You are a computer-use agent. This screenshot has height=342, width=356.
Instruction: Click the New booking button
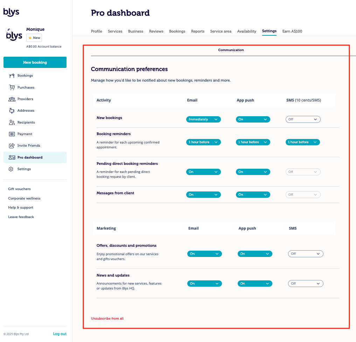35,62
